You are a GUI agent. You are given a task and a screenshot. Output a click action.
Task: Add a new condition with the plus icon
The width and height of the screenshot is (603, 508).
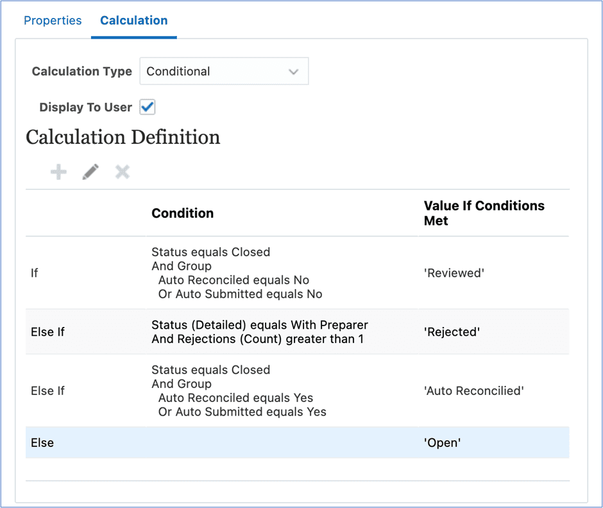point(58,171)
